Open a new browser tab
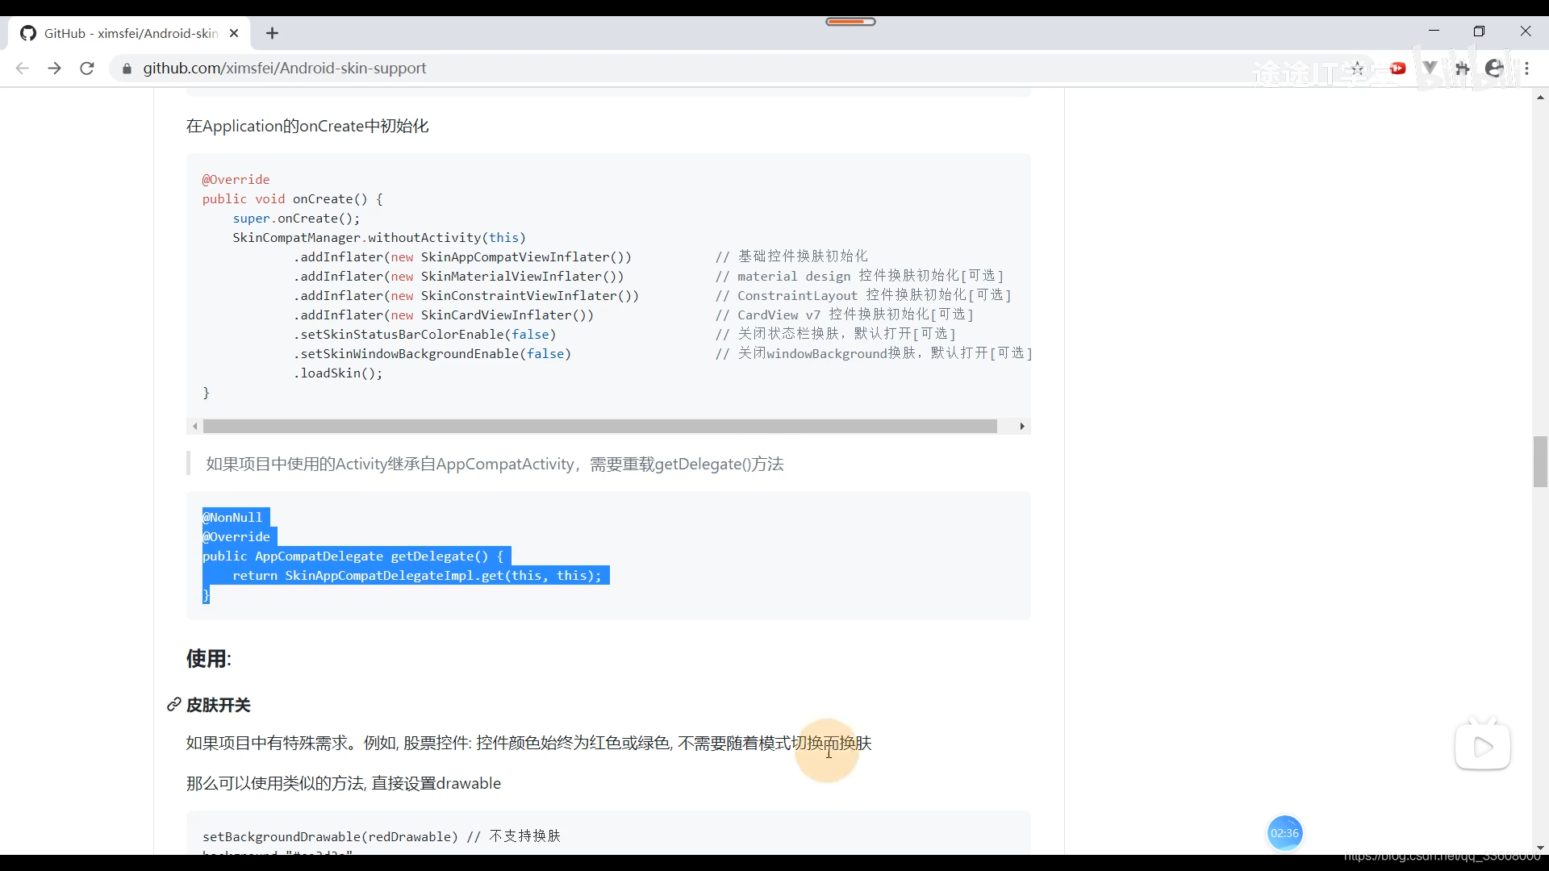This screenshot has width=1549, height=871. (272, 33)
